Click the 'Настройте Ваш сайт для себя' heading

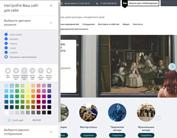21,8
